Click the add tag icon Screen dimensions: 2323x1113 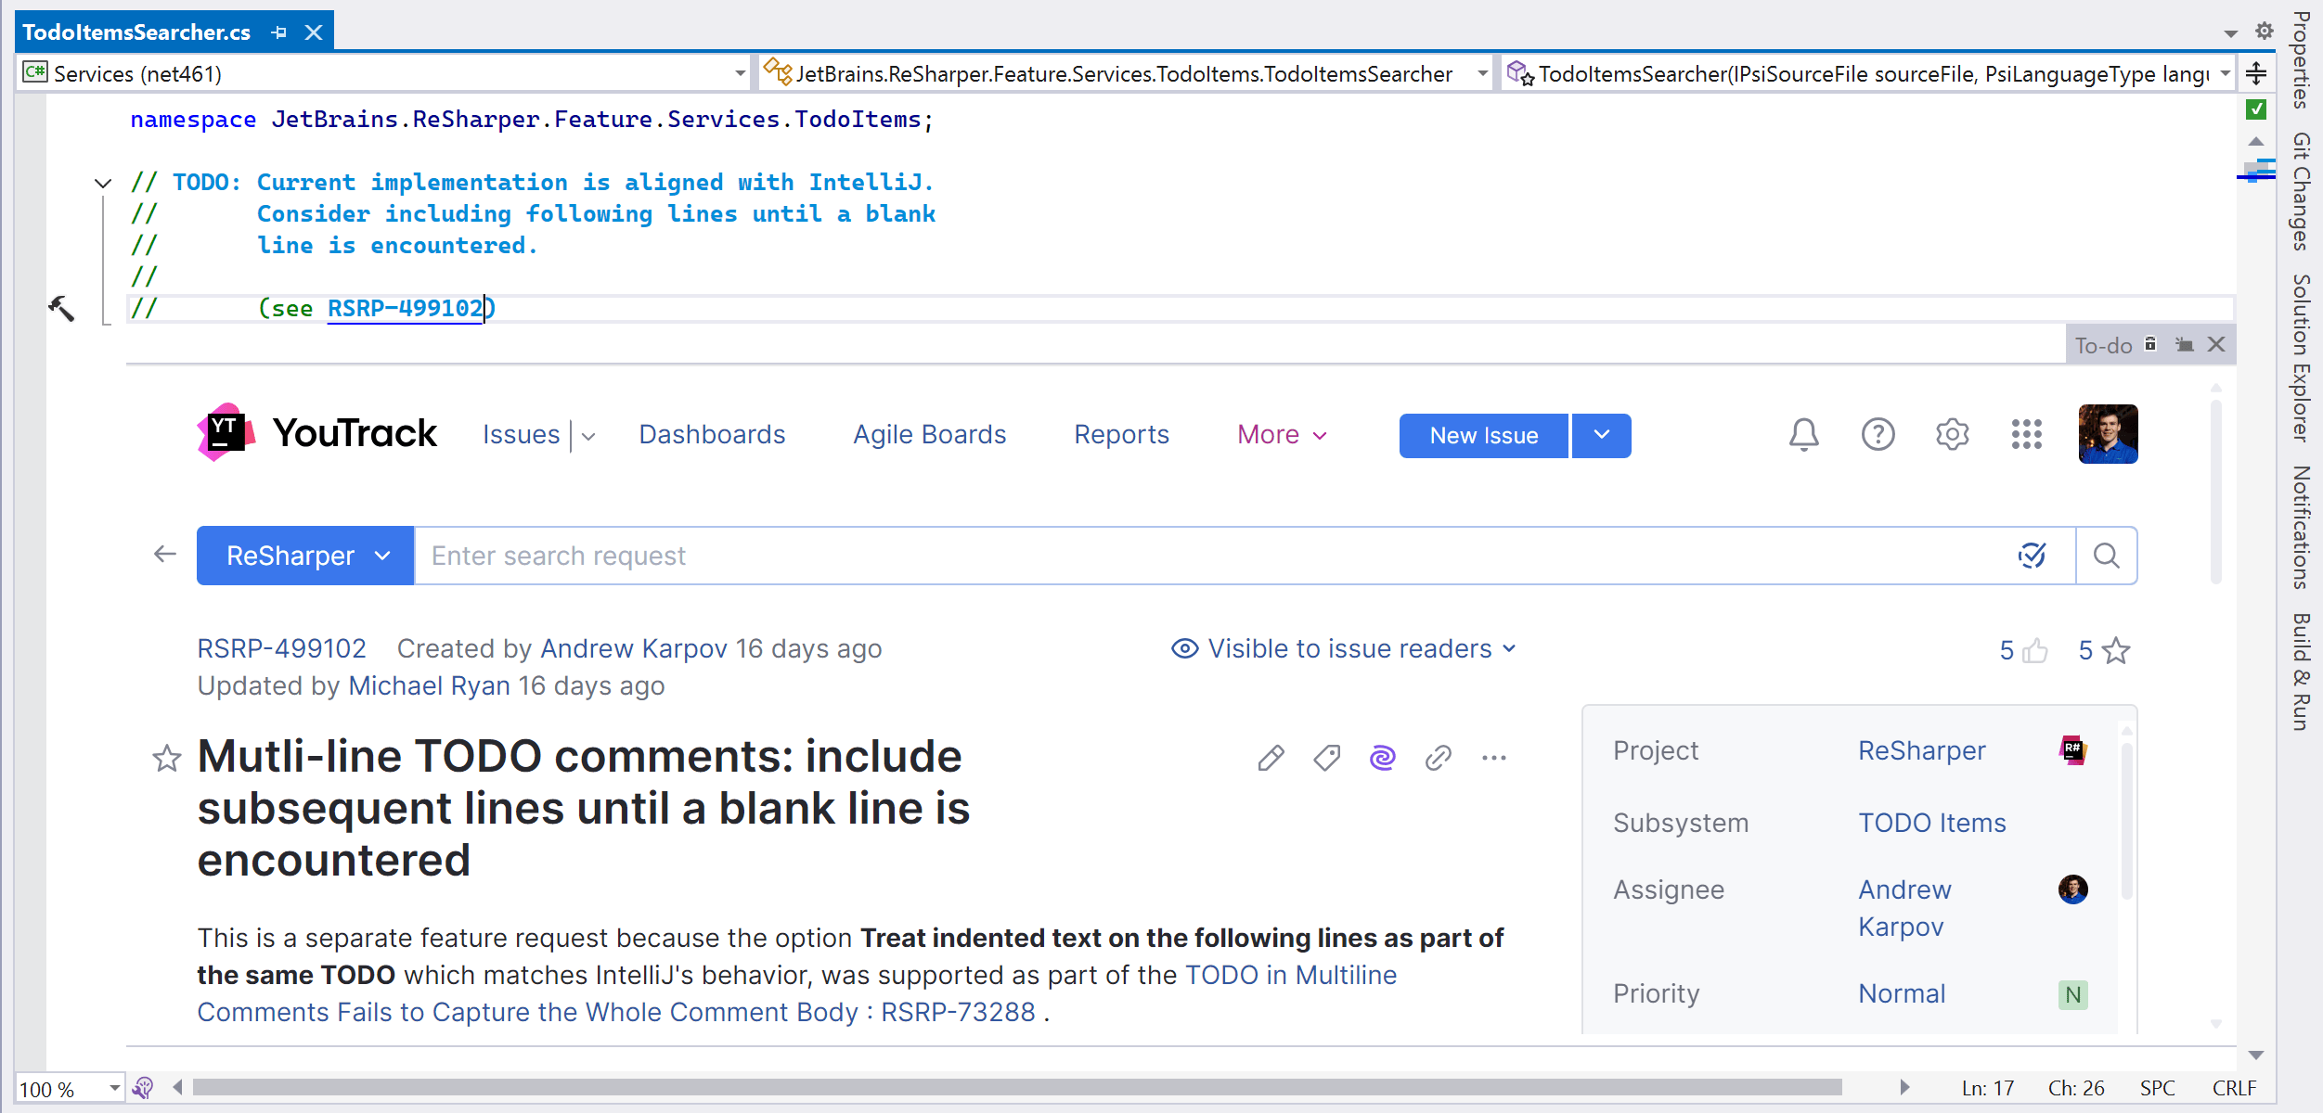coord(1326,758)
